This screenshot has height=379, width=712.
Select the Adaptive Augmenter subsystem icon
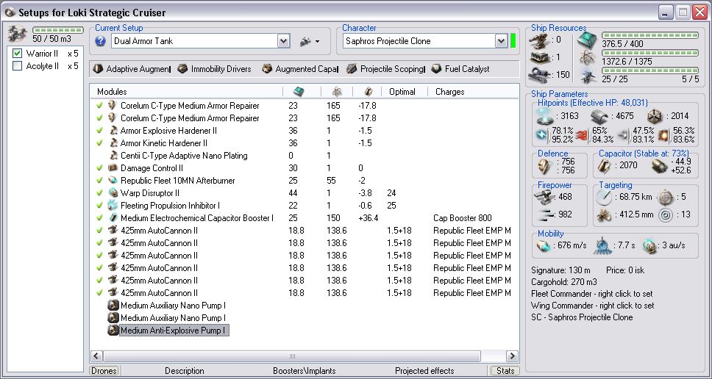pos(99,68)
